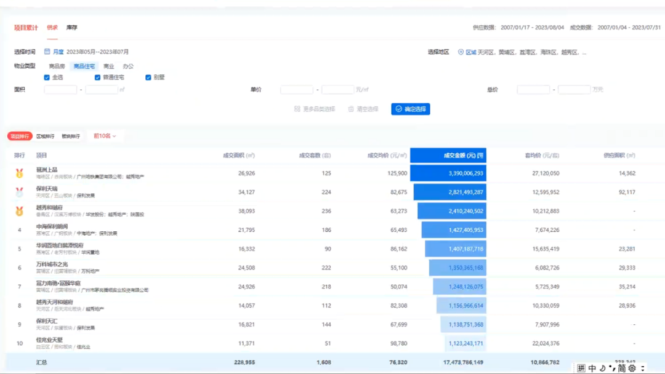Viewport: 665px width, 374px height.
Task: Click the 简 simplified Chinese IME icon
Action: [x=621, y=368]
